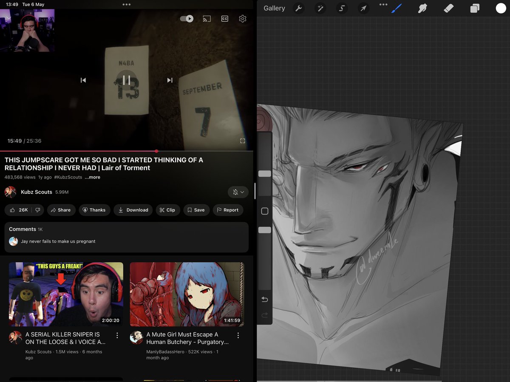
Task: Open serial killer sniper video thumbnail
Action: (66, 294)
